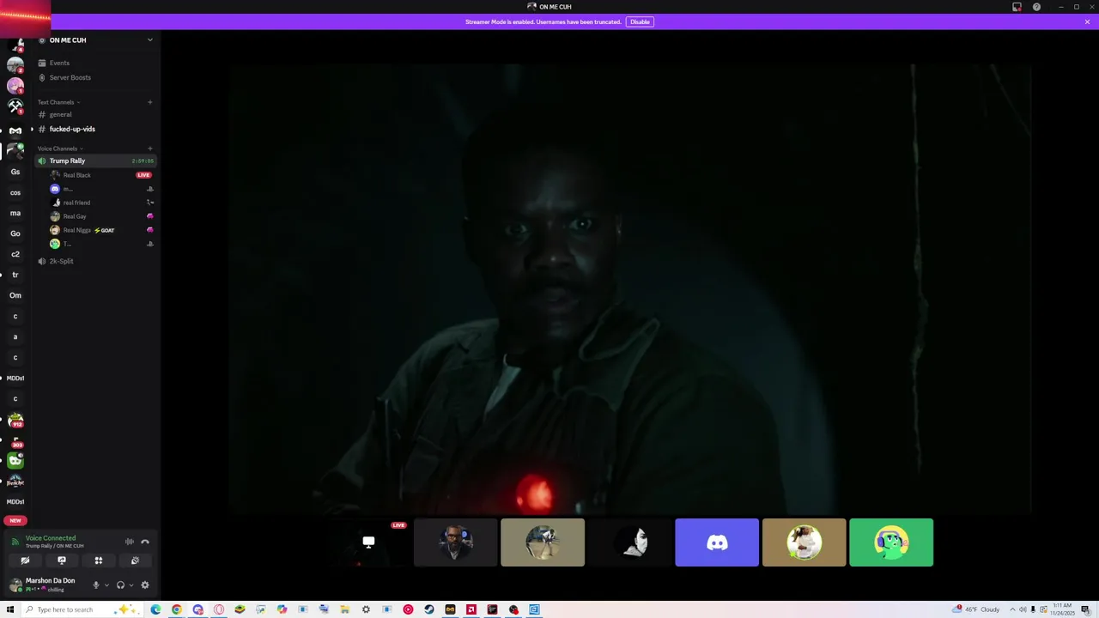Viewport: 1099px width, 618px height.
Task: Open Google Chrome from the taskbar
Action: pyautogui.click(x=177, y=609)
